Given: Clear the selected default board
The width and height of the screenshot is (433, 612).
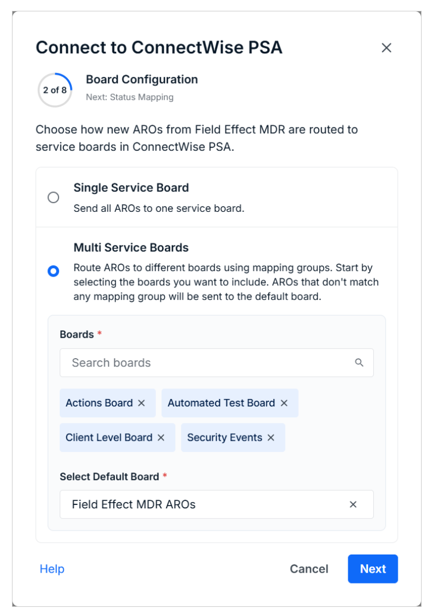Looking at the screenshot, I should [353, 504].
